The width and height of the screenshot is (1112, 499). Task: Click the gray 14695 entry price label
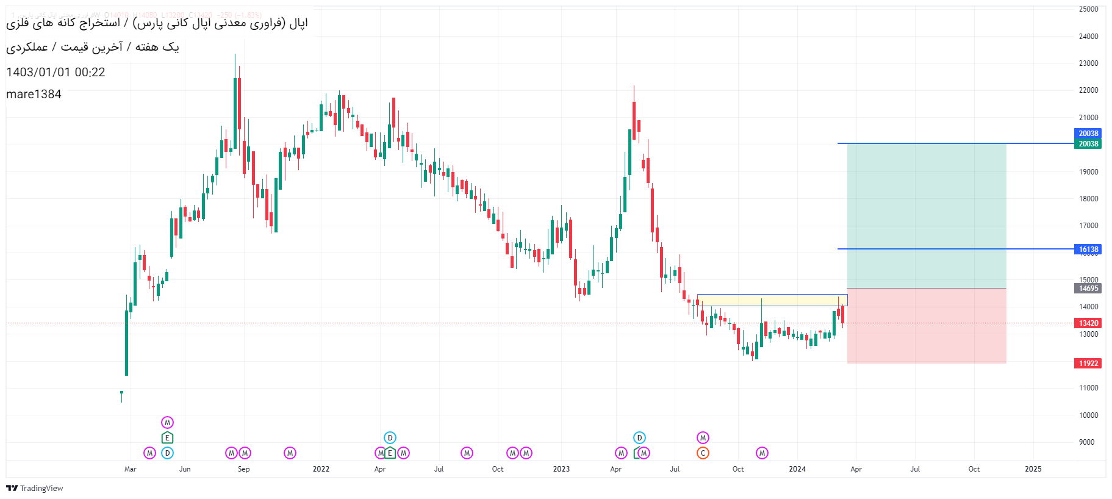(x=1088, y=289)
